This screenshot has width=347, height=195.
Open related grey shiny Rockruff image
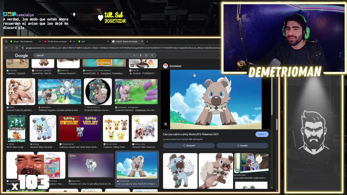(x=180, y=171)
